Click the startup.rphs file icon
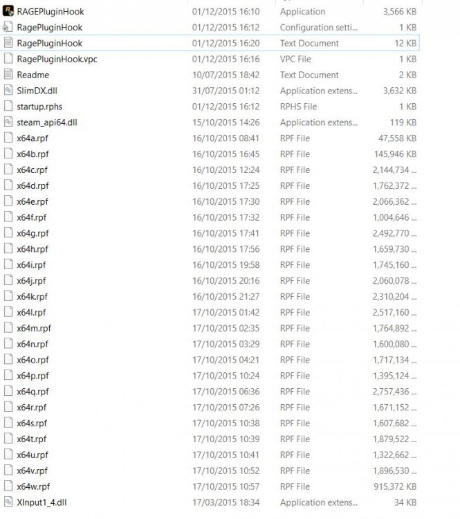 pos(8,107)
